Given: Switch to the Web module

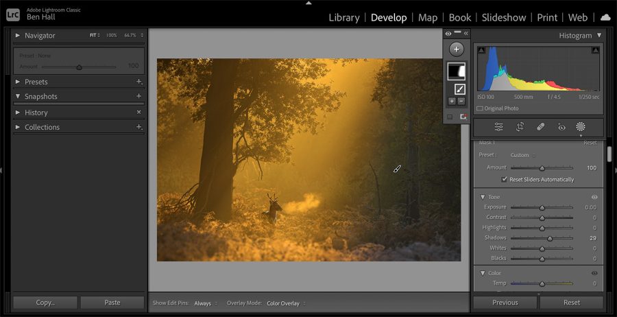Looking at the screenshot, I should 578,18.
